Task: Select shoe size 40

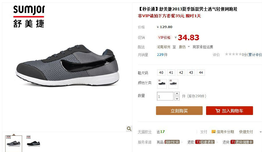Action: click(x=161, y=73)
